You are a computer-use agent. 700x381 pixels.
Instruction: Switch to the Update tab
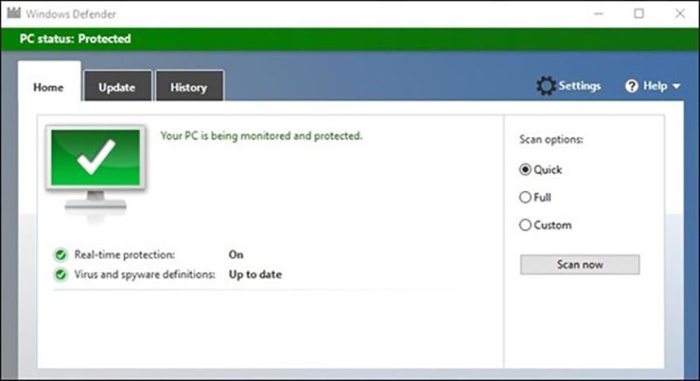pos(116,88)
